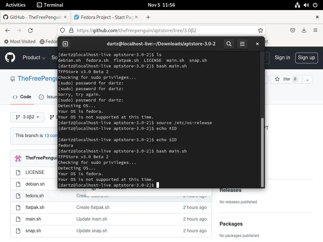Open the fedora.sh file
The image size is (323, 242).
(x=35, y=196)
